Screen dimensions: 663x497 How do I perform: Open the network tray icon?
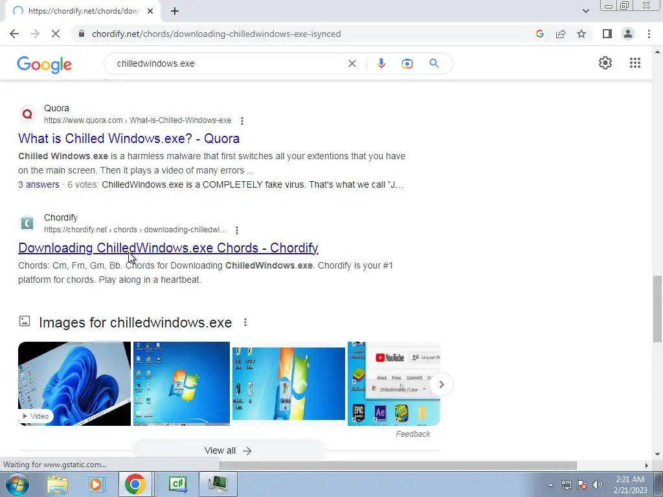click(567, 485)
